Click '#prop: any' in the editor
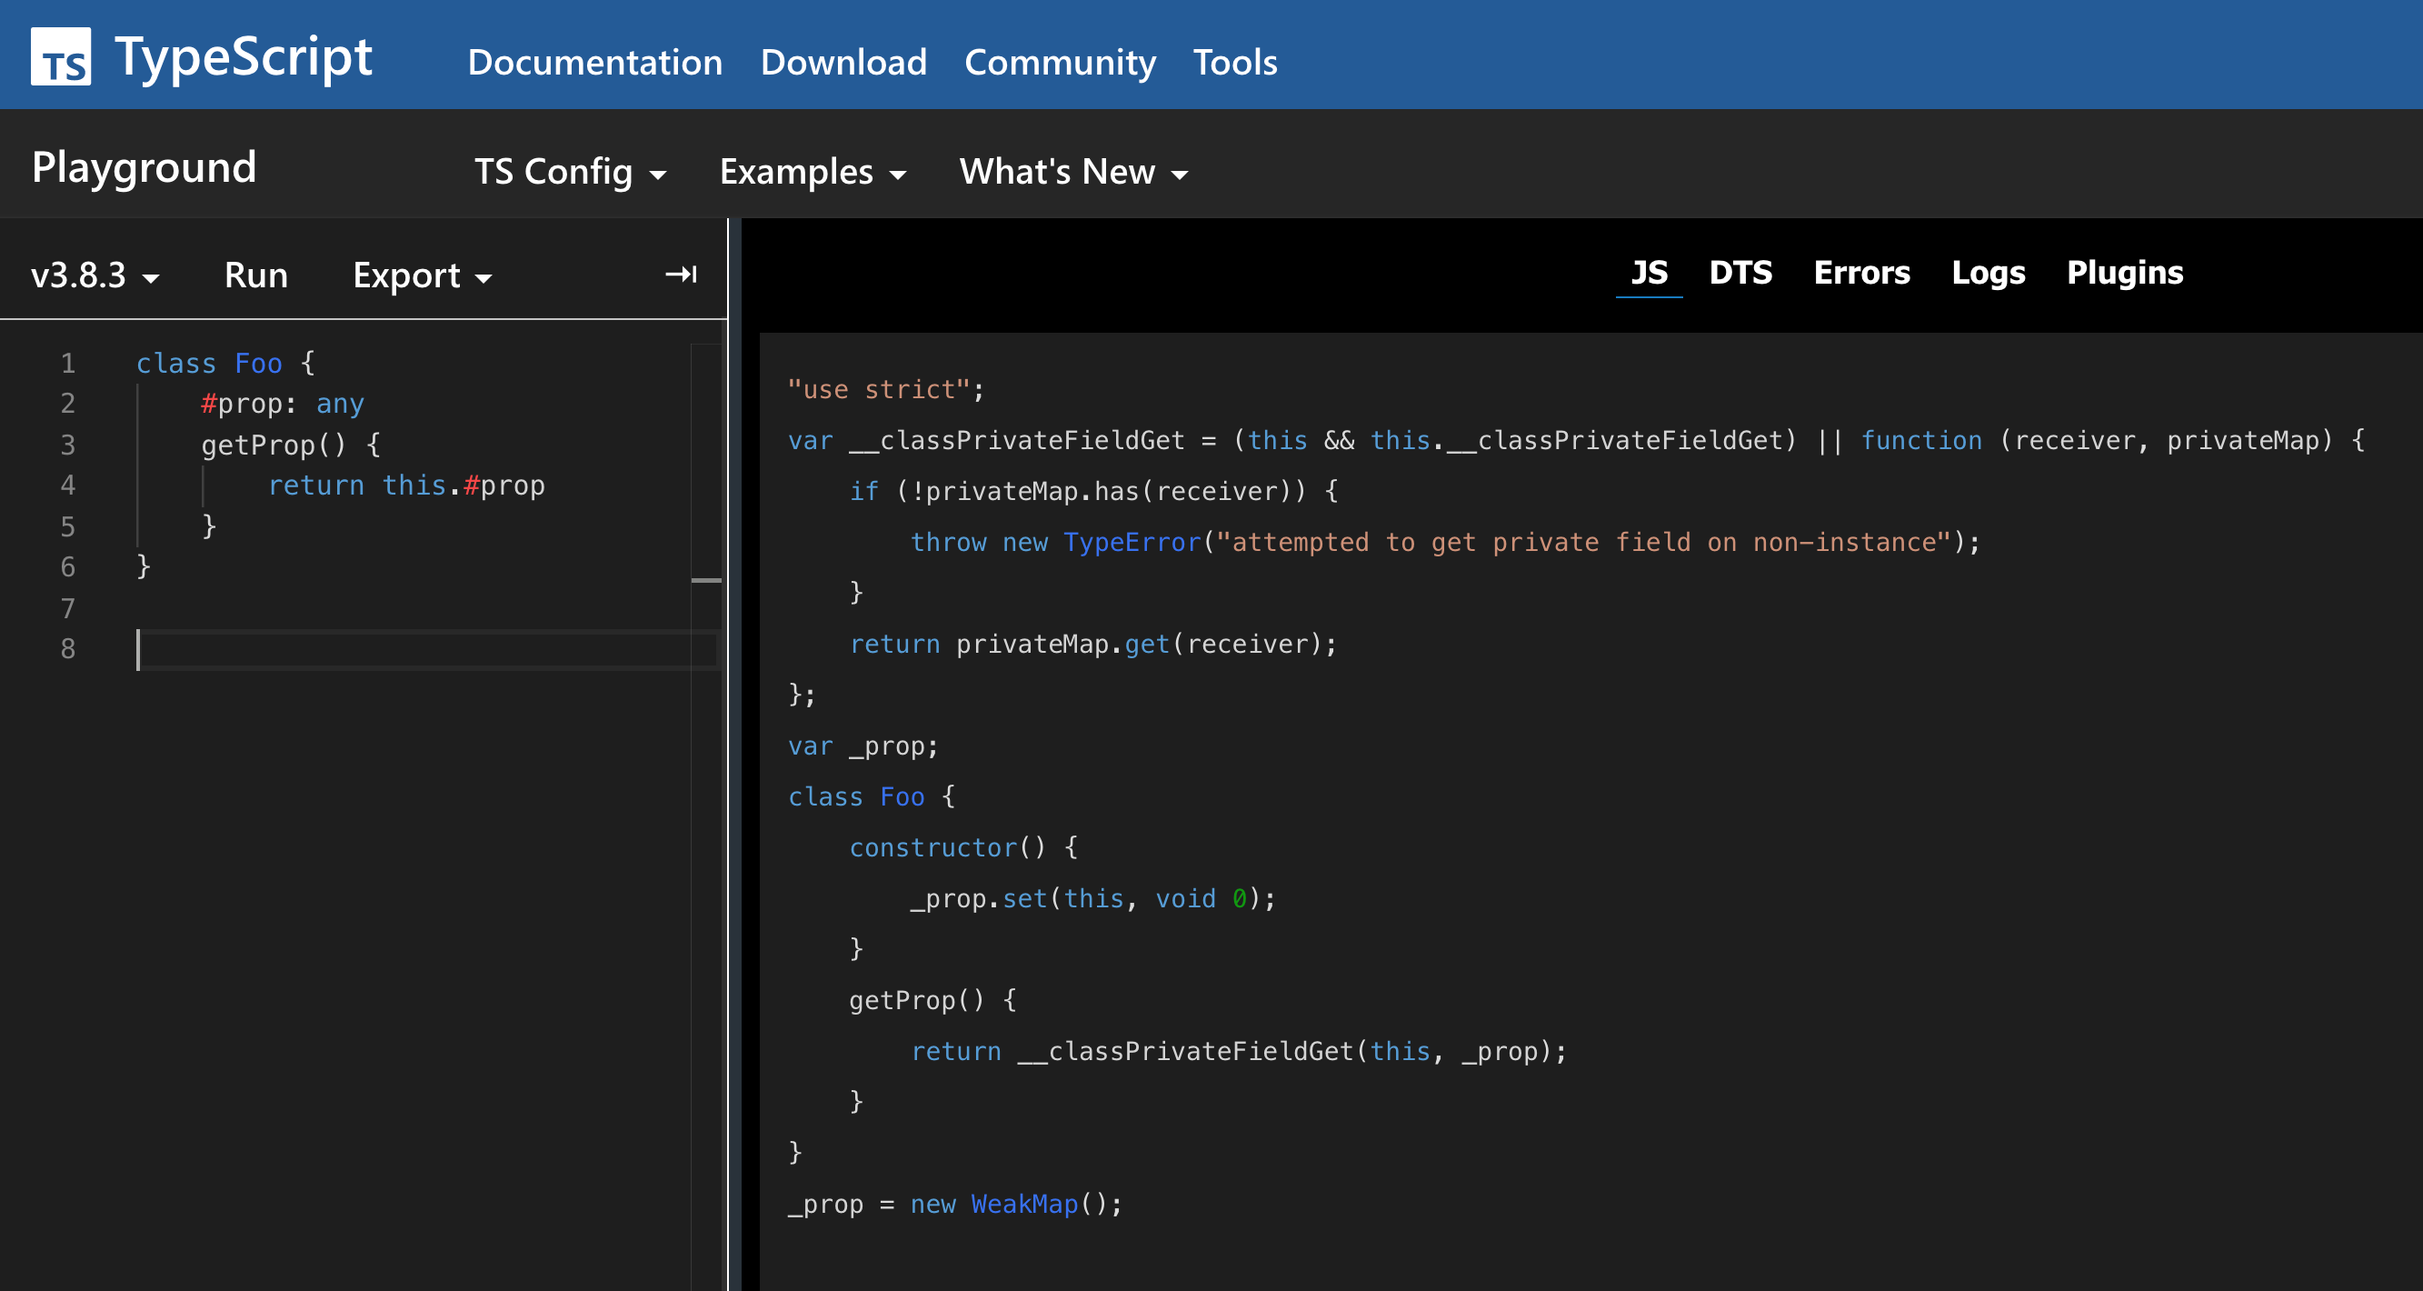 (x=282, y=404)
